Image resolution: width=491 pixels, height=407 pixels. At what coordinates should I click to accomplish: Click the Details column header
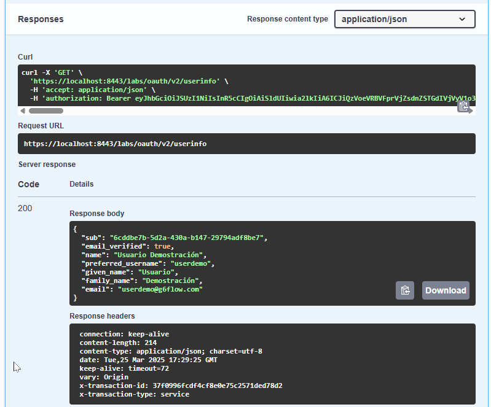tap(81, 184)
